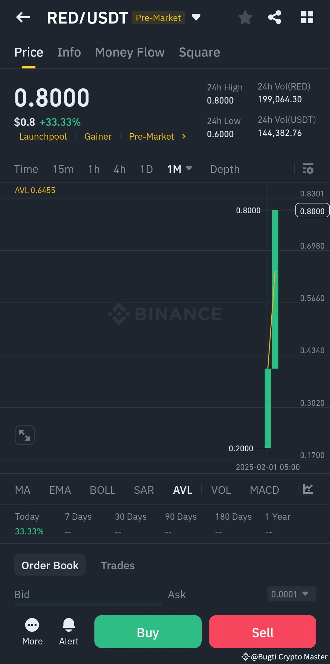Switch to the Money Flow tab

[x=130, y=52]
